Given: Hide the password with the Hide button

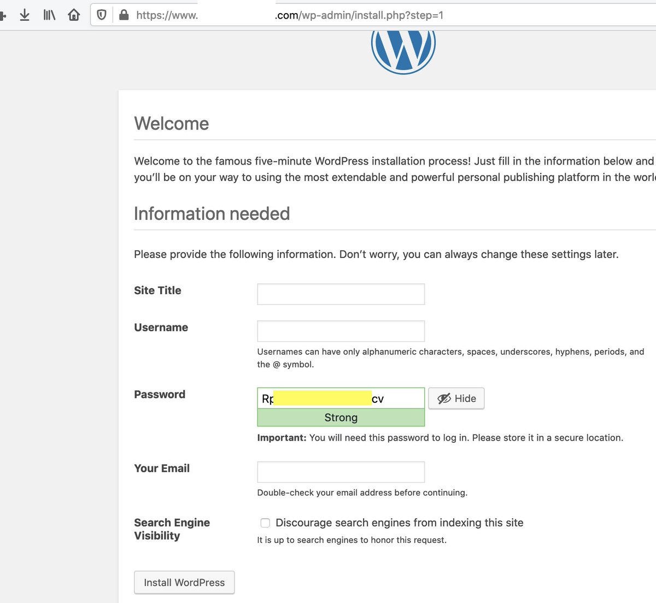Looking at the screenshot, I should (x=456, y=399).
